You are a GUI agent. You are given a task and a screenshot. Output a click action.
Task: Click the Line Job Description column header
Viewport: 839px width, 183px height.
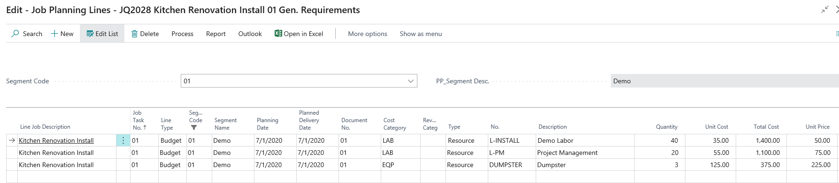45,127
